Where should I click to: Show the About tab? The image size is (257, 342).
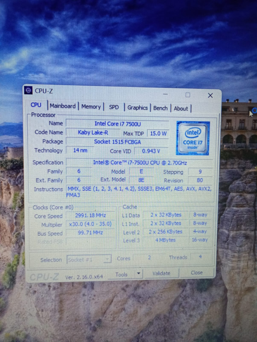[181, 108]
